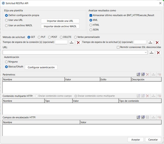Insert a row in Parámetros table
The height and width of the screenshot is (144, 164).
pyautogui.click(x=143, y=74)
